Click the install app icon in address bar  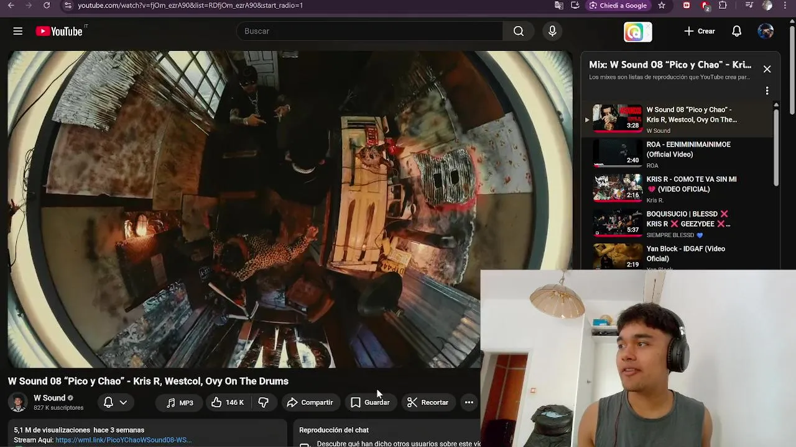[575, 6]
